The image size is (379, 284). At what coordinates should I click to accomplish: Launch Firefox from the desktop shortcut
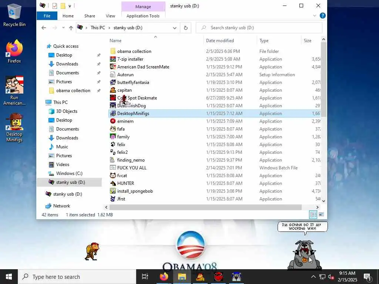(x=14, y=51)
